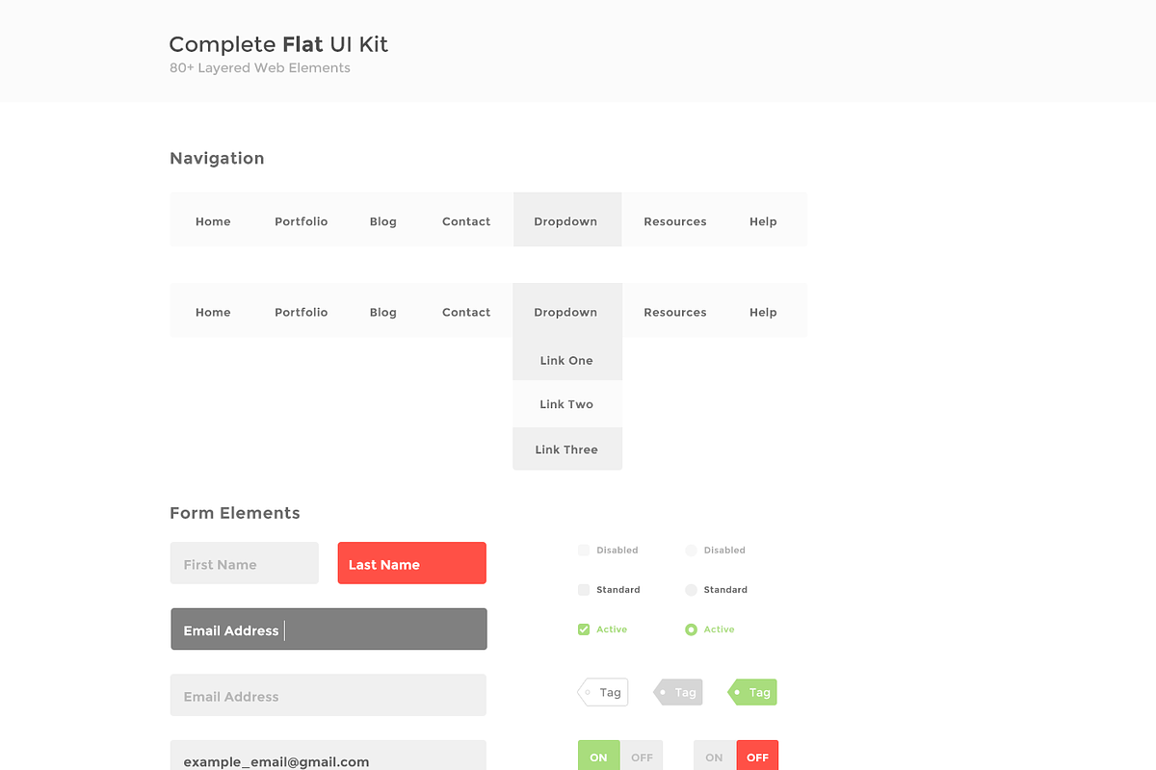Select the Standard radio button
Screen dimensions: 1156x770
coord(691,589)
